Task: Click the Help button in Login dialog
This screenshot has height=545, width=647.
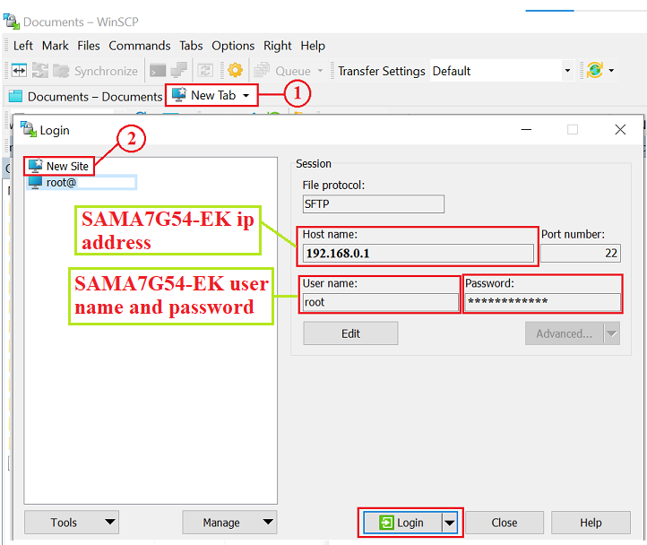Action: 591,523
